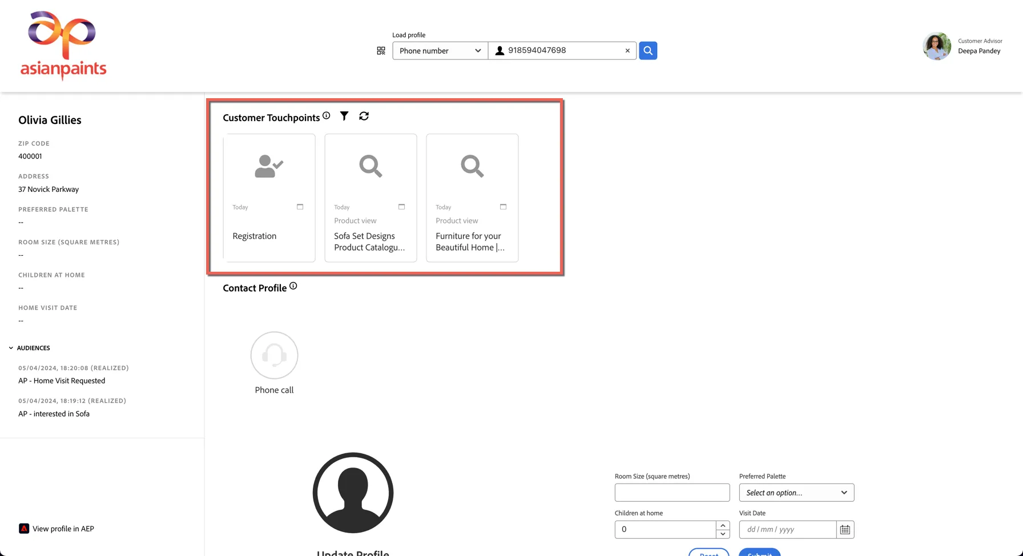Image resolution: width=1023 pixels, height=556 pixels.
Task: Open the Sofa Set Designs touchpoint card
Action: pos(371,198)
